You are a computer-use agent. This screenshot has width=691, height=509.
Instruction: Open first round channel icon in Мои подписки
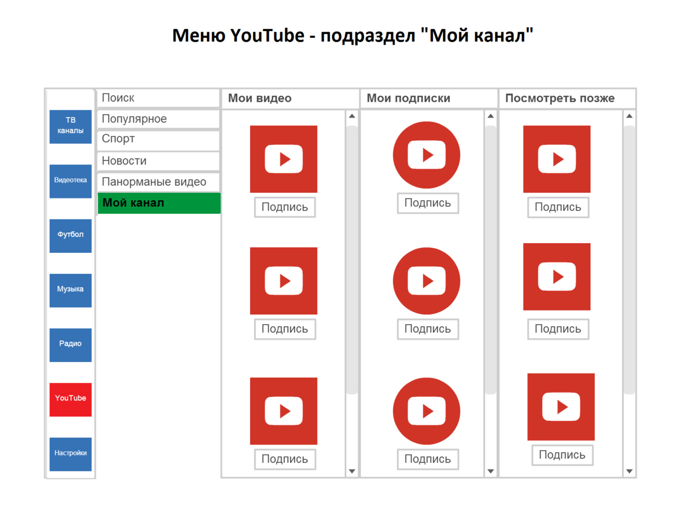click(427, 155)
